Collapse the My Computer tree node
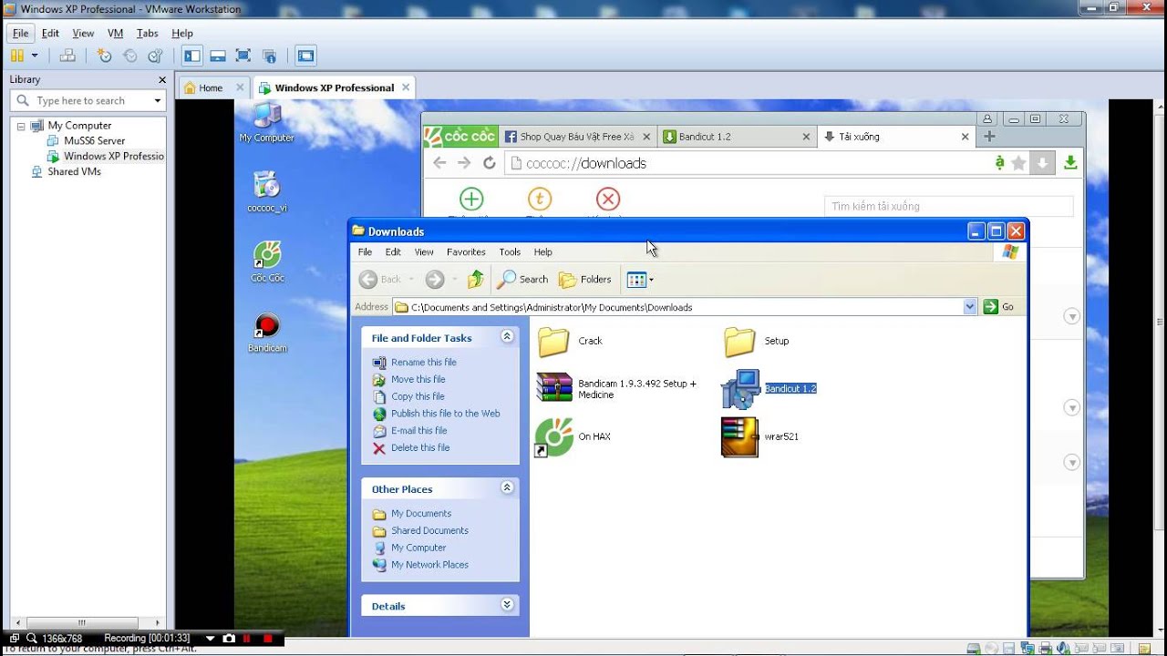Screen dimensions: 1167x656 tap(21, 126)
